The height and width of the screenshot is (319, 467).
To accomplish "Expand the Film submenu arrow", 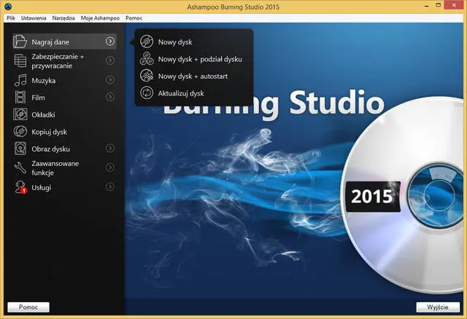I will tap(110, 97).
